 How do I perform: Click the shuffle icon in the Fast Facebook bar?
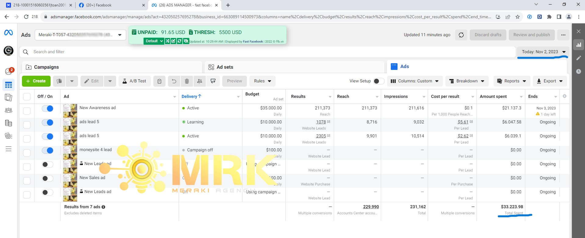pos(167,41)
